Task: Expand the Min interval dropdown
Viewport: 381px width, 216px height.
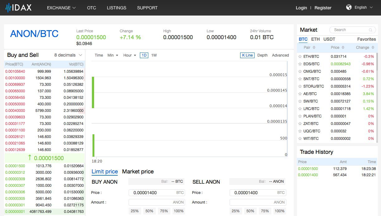Action: [113, 55]
